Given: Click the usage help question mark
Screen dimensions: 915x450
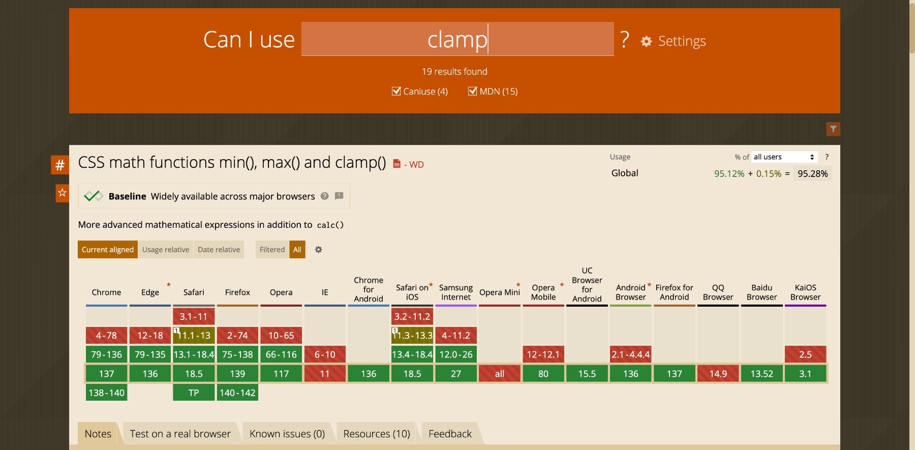Looking at the screenshot, I should [x=827, y=157].
